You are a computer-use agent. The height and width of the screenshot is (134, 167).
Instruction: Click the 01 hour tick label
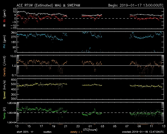(x=90, y=126)
